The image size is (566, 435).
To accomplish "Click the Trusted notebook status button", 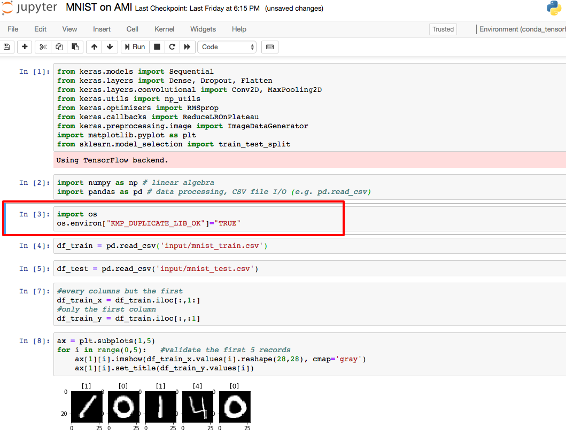I will coord(443,29).
